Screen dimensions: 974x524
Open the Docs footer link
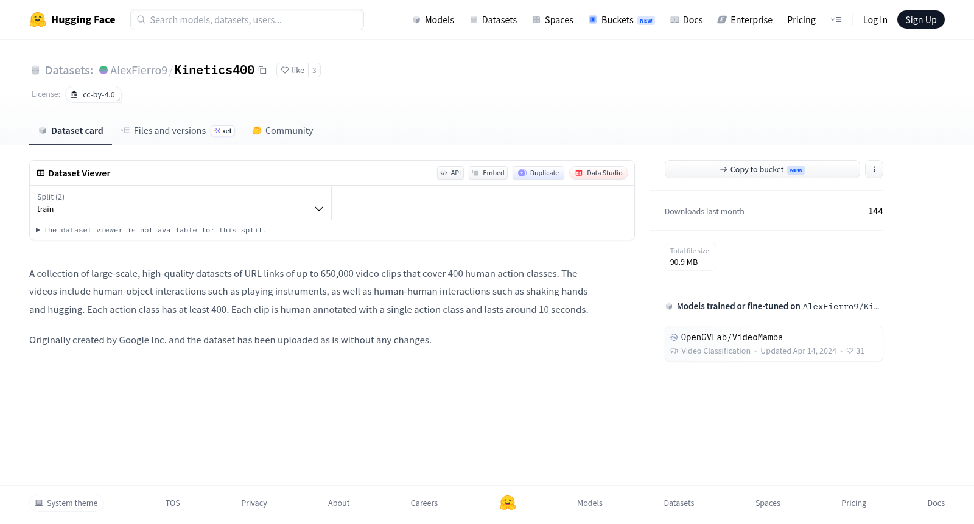(936, 503)
